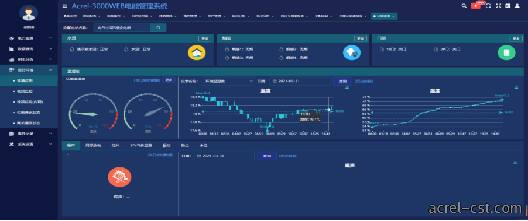Expand the 系统设置 sidebar menu
This screenshot has height=221, width=528.
(29, 144)
